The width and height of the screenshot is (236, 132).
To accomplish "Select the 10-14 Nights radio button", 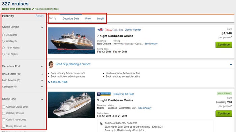I will [x=3, y=48].
